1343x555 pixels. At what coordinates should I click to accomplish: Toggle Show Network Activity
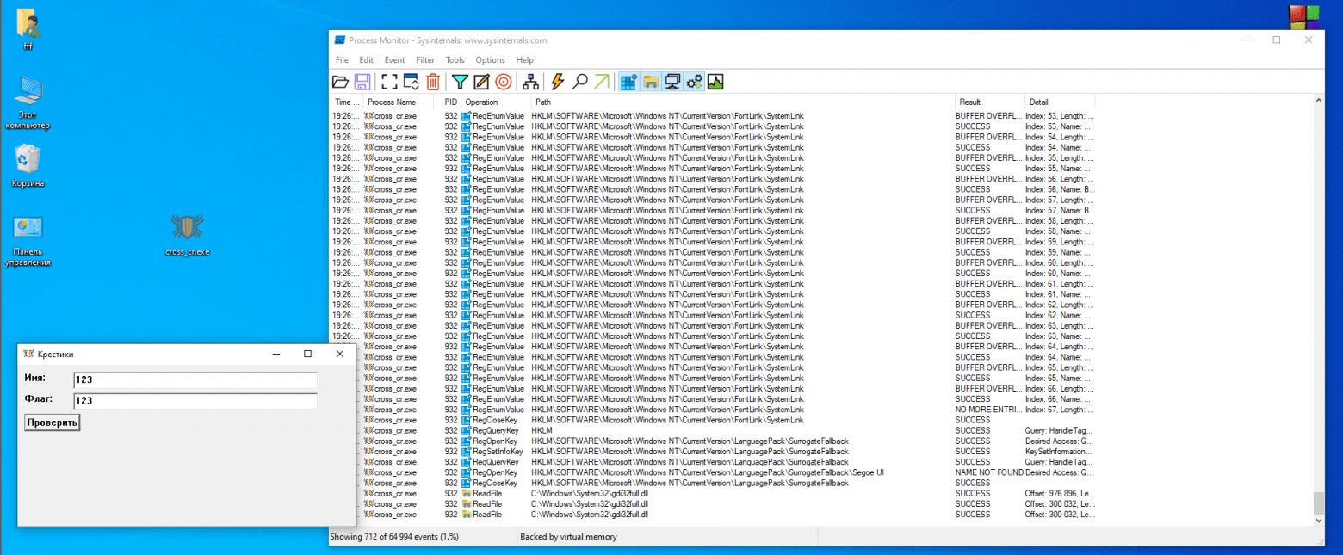point(672,82)
